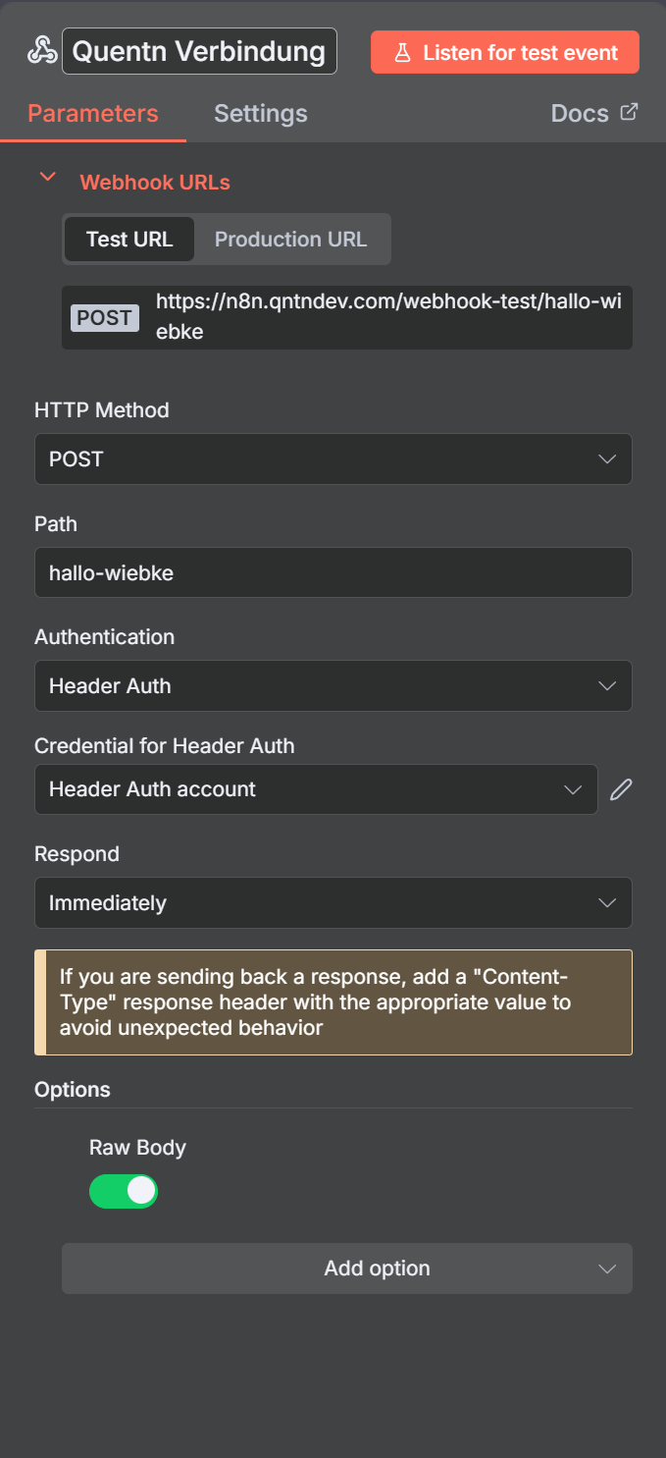Click the external link icon beside Docs
This screenshot has width=666, height=1458.
(x=629, y=112)
